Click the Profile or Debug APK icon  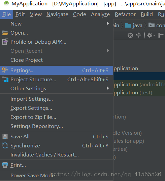point(5,42)
